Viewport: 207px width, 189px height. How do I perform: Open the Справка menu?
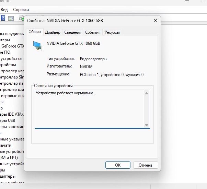21,10
